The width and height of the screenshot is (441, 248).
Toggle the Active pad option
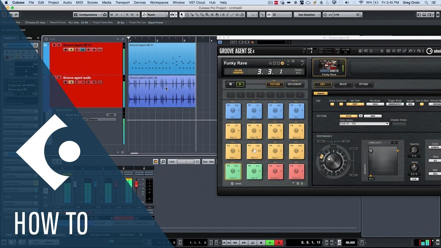[332, 104]
